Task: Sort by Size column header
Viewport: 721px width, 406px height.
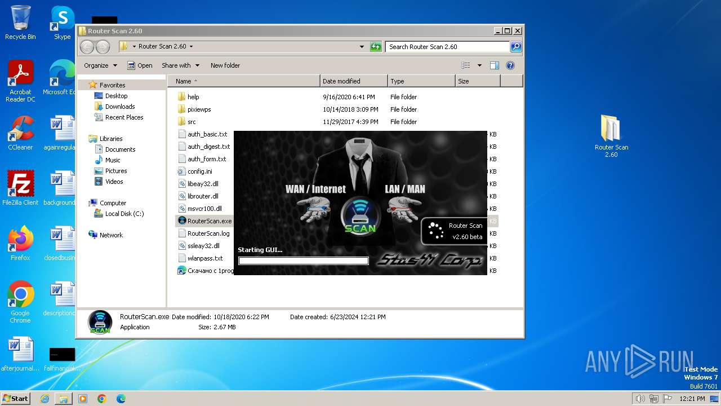Action: [478, 81]
